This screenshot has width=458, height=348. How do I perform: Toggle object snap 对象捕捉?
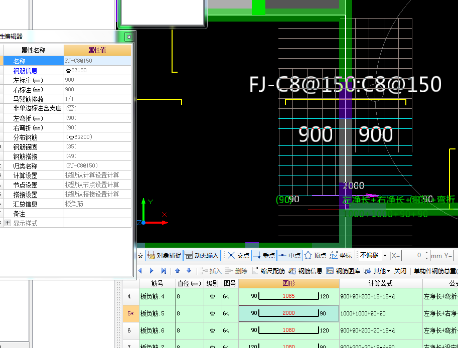[164, 256]
